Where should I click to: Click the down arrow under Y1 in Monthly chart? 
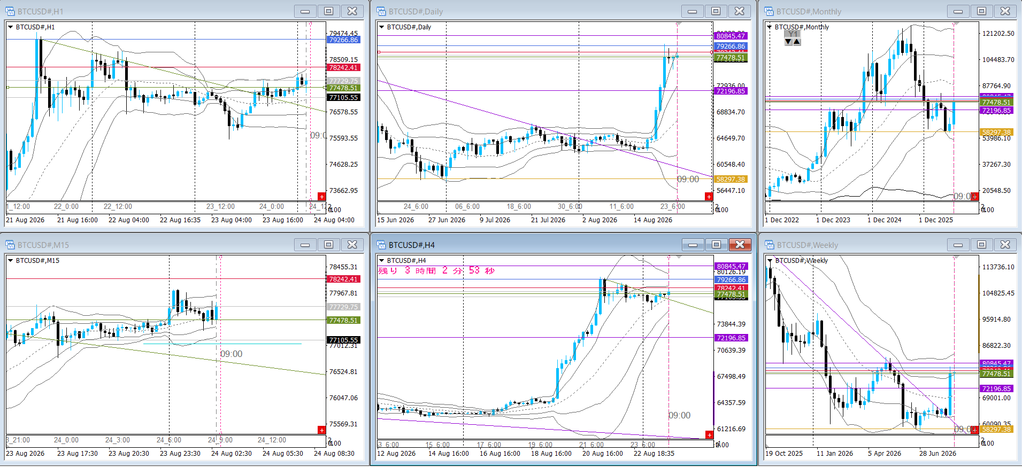(x=788, y=42)
